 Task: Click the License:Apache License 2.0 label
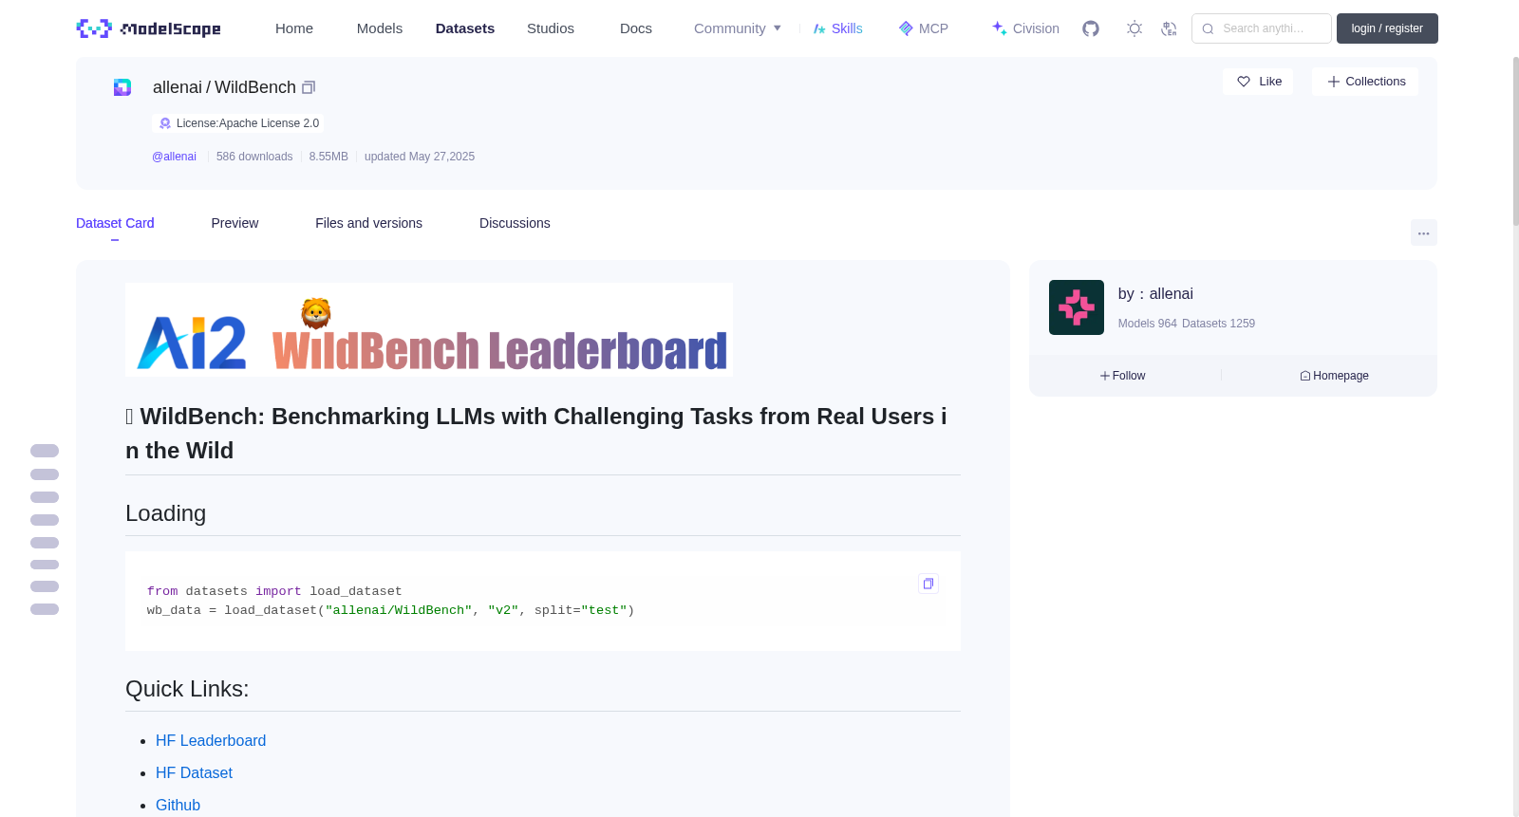click(248, 123)
